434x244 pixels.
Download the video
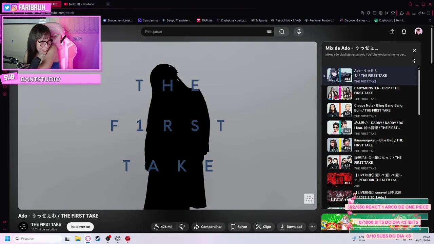coord(291,227)
